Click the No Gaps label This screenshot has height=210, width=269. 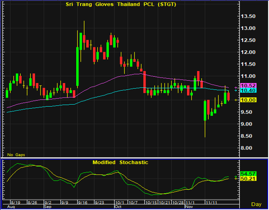click(x=16, y=155)
